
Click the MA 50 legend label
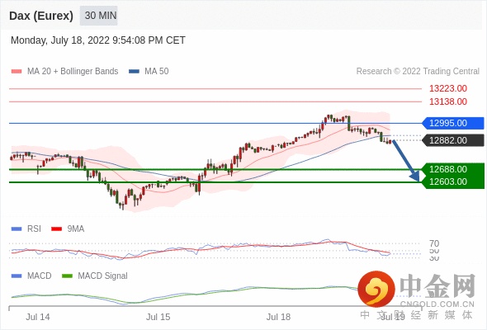click(157, 71)
